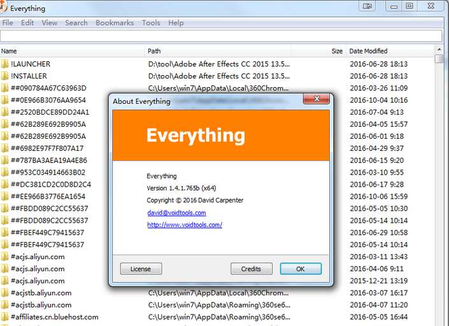The height and width of the screenshot is (326, 449).
Task: Click the date 2015-12-21 13:19
Action: [x=378, y=281]
